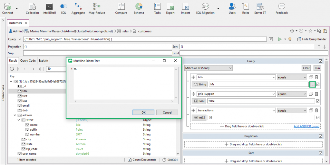The width and height of the screenshot is (330, 165).
Task: Click the light bulb query hint icon
Action: coord(290,39)
